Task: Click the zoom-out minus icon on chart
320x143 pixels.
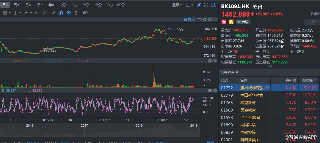Action: pyautogui.click(x=210, y=20)
